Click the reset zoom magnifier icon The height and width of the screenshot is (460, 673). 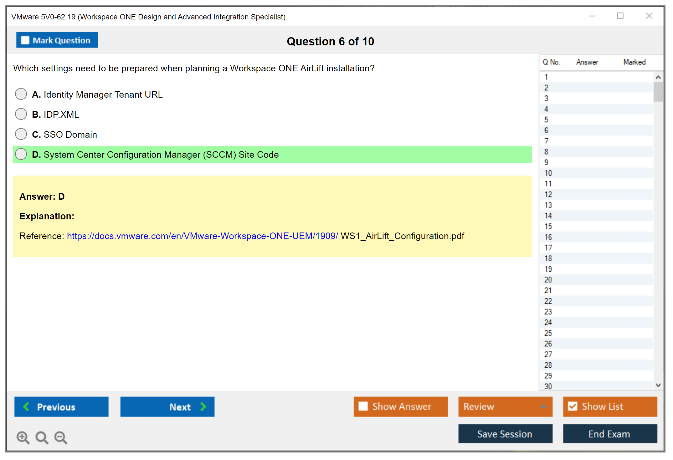click(42, 437)
